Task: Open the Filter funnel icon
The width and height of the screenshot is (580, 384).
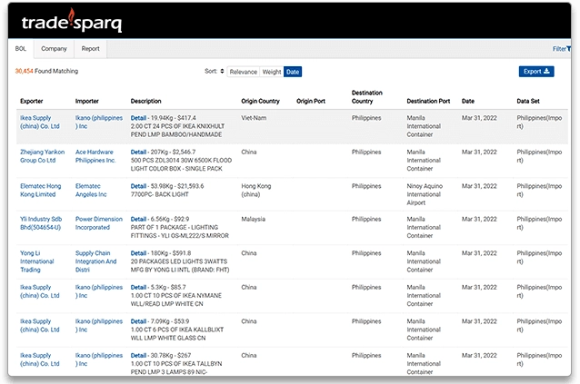Action: click(568, 49)
